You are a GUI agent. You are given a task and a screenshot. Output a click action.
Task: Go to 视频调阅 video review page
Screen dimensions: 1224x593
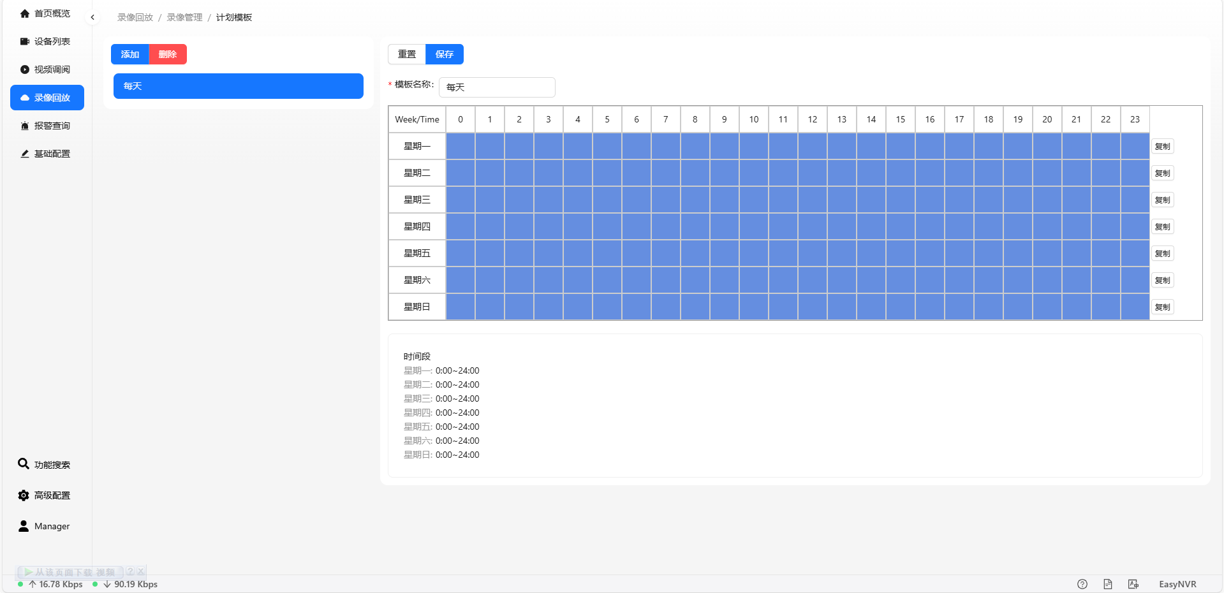[47, 70]
